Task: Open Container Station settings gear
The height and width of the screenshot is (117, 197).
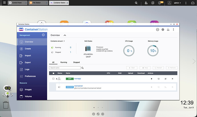Action: tap(163, 30)
